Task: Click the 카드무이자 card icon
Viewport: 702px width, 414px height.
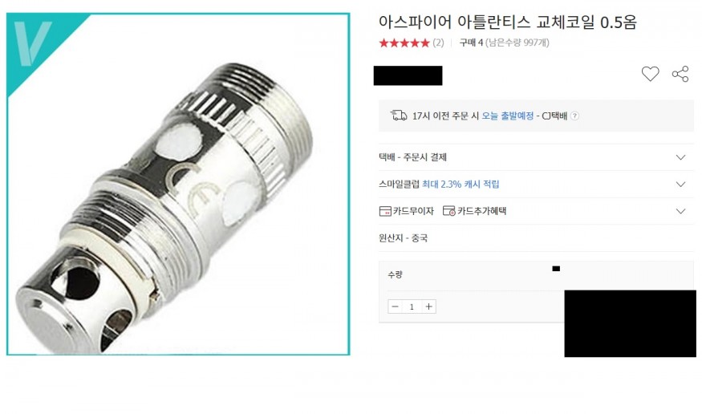Action: [385, 211]
